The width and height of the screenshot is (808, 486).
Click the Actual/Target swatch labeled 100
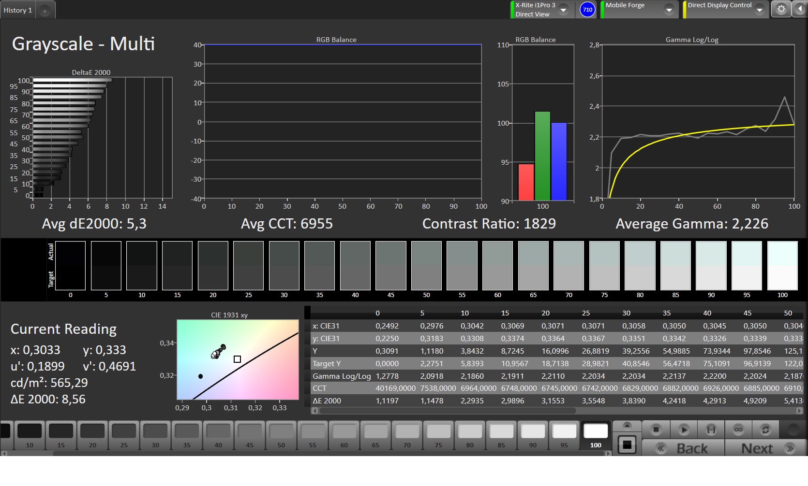pos(782,266)
